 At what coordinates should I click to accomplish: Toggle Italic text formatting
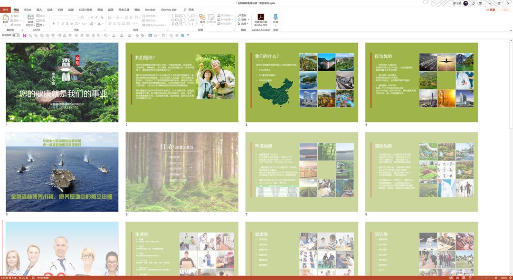pos(58,24)
